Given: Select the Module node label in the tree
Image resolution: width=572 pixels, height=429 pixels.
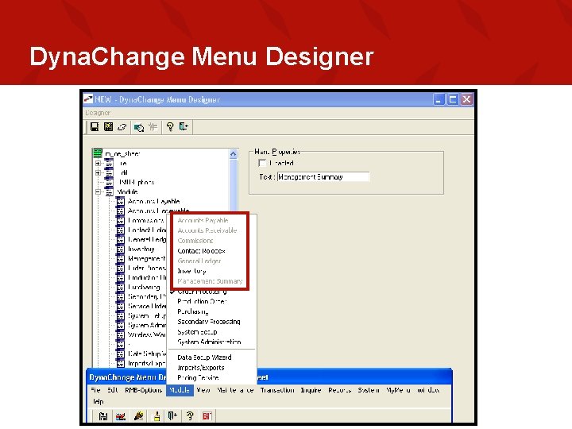Looking at the screenshot, I should (x=127, y=192).
